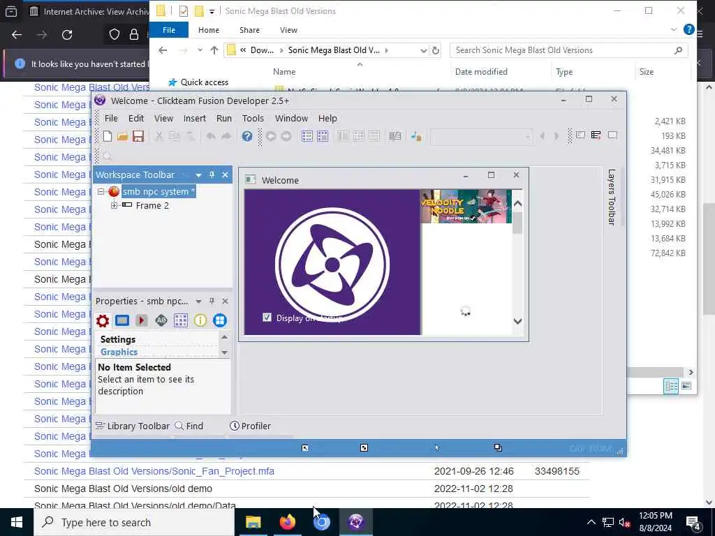The width and height of the screenshot is (715, 536).
Task: Pin the Properties panel
Action: (212, 301)
